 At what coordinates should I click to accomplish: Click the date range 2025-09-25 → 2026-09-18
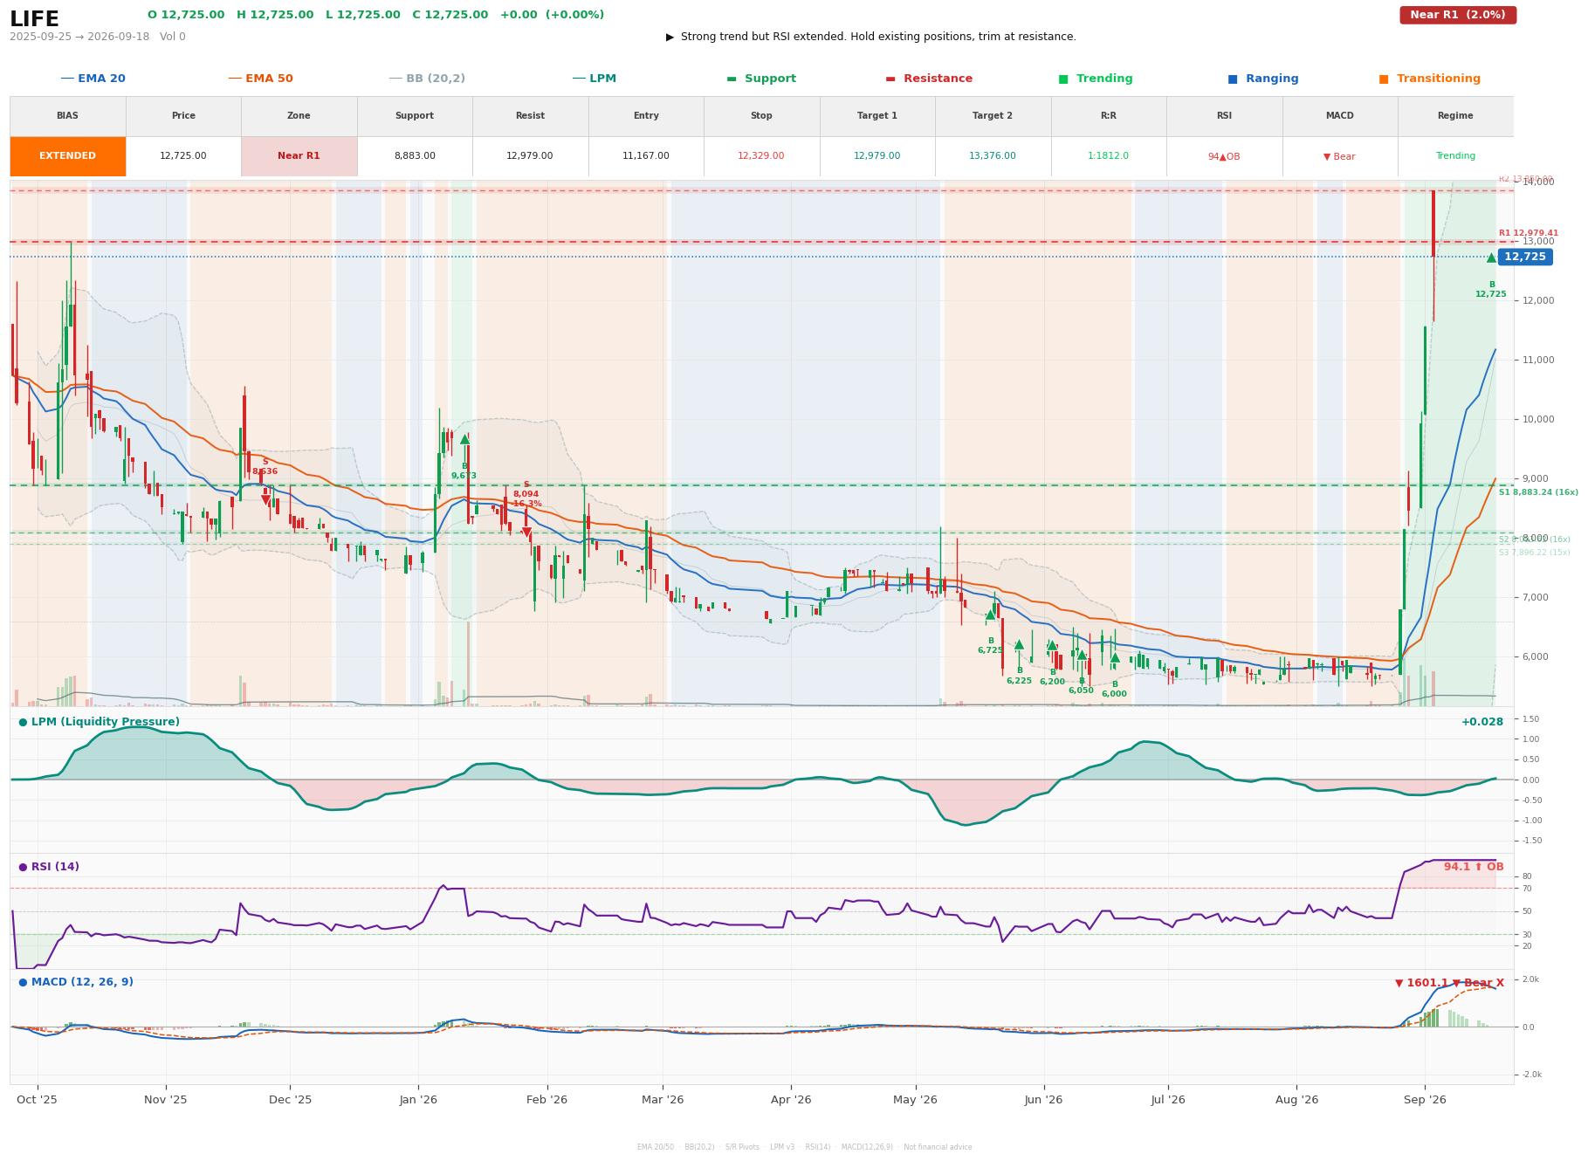(x=79, y=37)
